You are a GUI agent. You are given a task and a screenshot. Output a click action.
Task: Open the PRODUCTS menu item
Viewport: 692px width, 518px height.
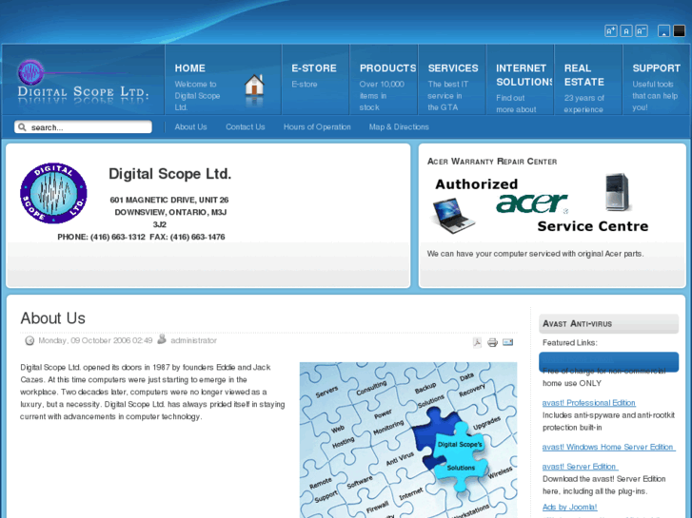coord(387,68)
